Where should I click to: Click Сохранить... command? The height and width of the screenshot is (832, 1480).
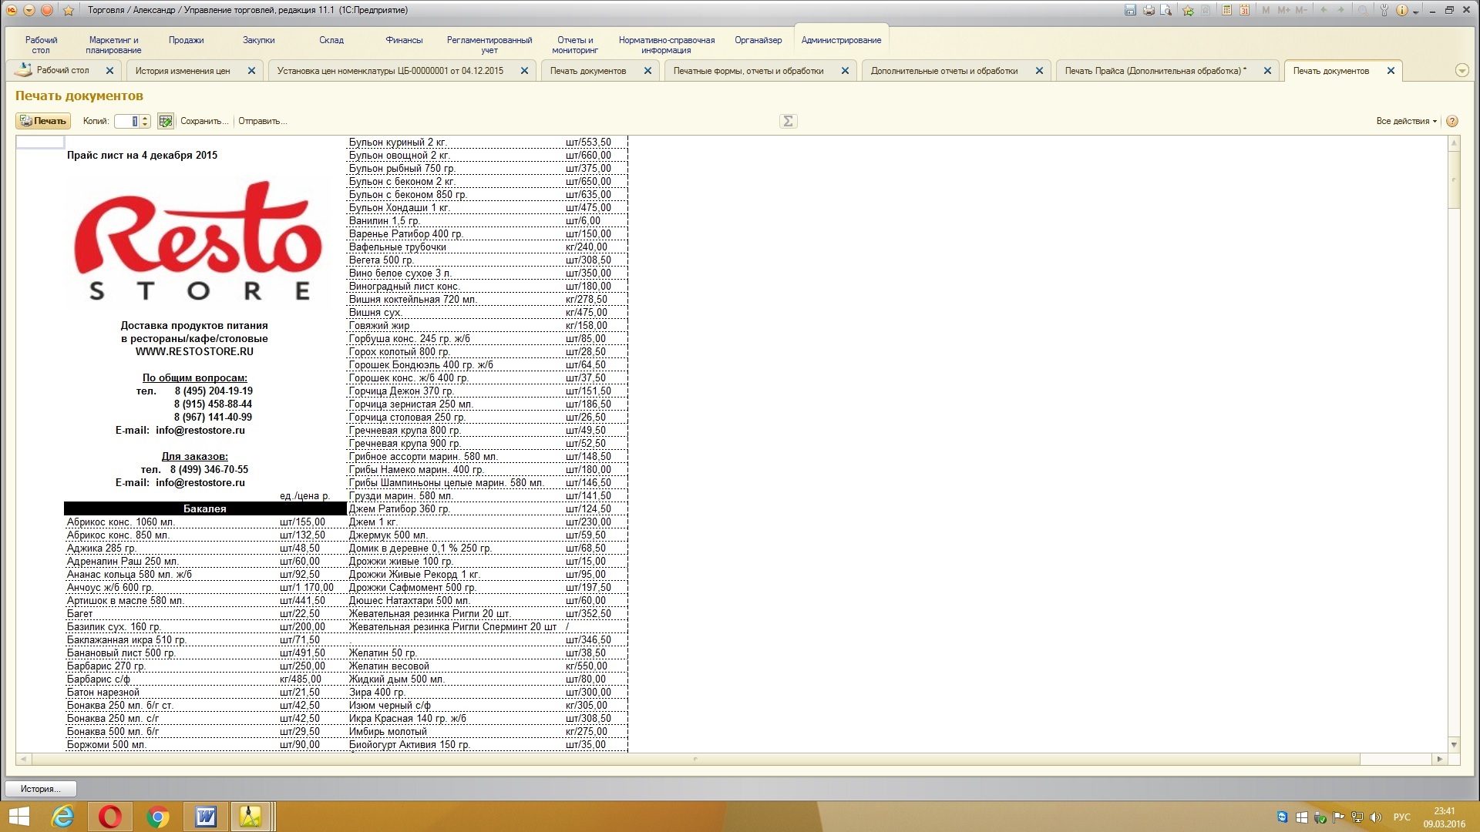204,121
